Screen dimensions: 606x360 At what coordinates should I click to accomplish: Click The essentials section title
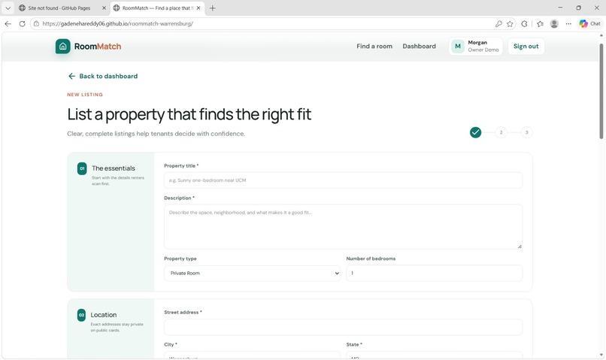click(114, 168)
